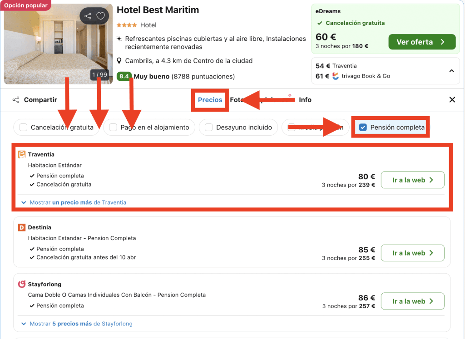Uncheck the Pensión completa checkbox
Viewport: 465px width, 339px height.
coord(363,128)
